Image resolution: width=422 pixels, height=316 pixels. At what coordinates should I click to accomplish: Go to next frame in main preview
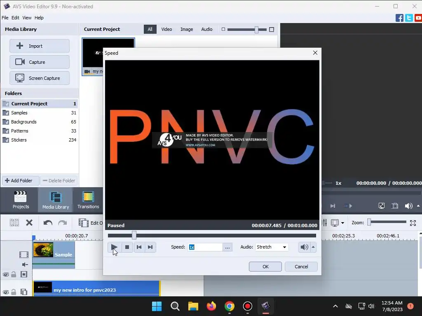[x=333, y=206]
